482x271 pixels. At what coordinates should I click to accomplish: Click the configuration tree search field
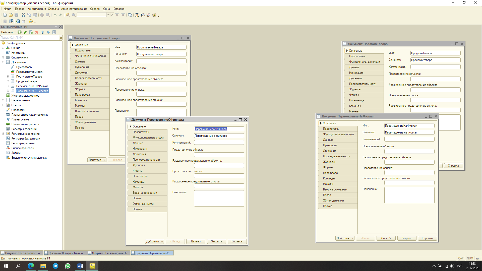click(29, 38)
